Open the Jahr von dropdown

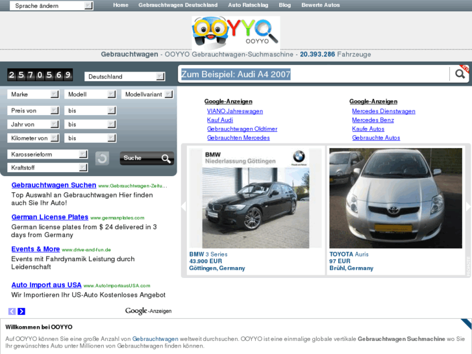pos(33,124)
